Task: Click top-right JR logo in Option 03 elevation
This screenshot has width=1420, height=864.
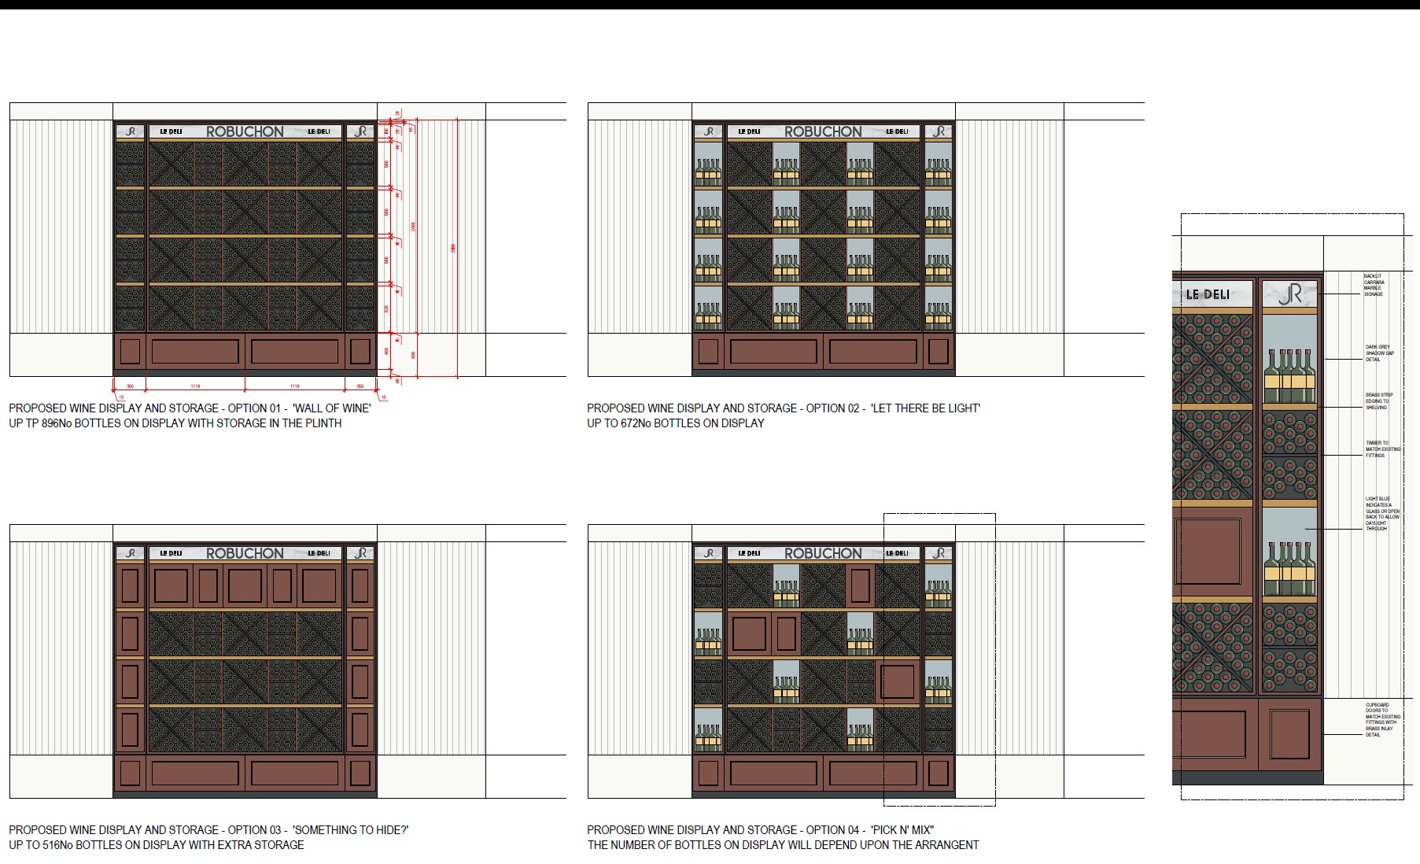Action: click(x=360, y=553)
